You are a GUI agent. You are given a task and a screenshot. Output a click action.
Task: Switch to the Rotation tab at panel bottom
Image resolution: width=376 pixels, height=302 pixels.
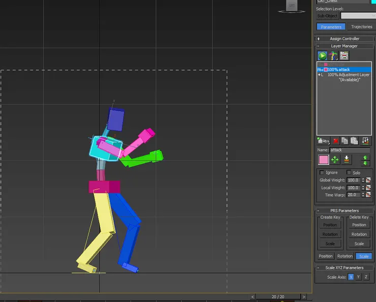(344, 256)
